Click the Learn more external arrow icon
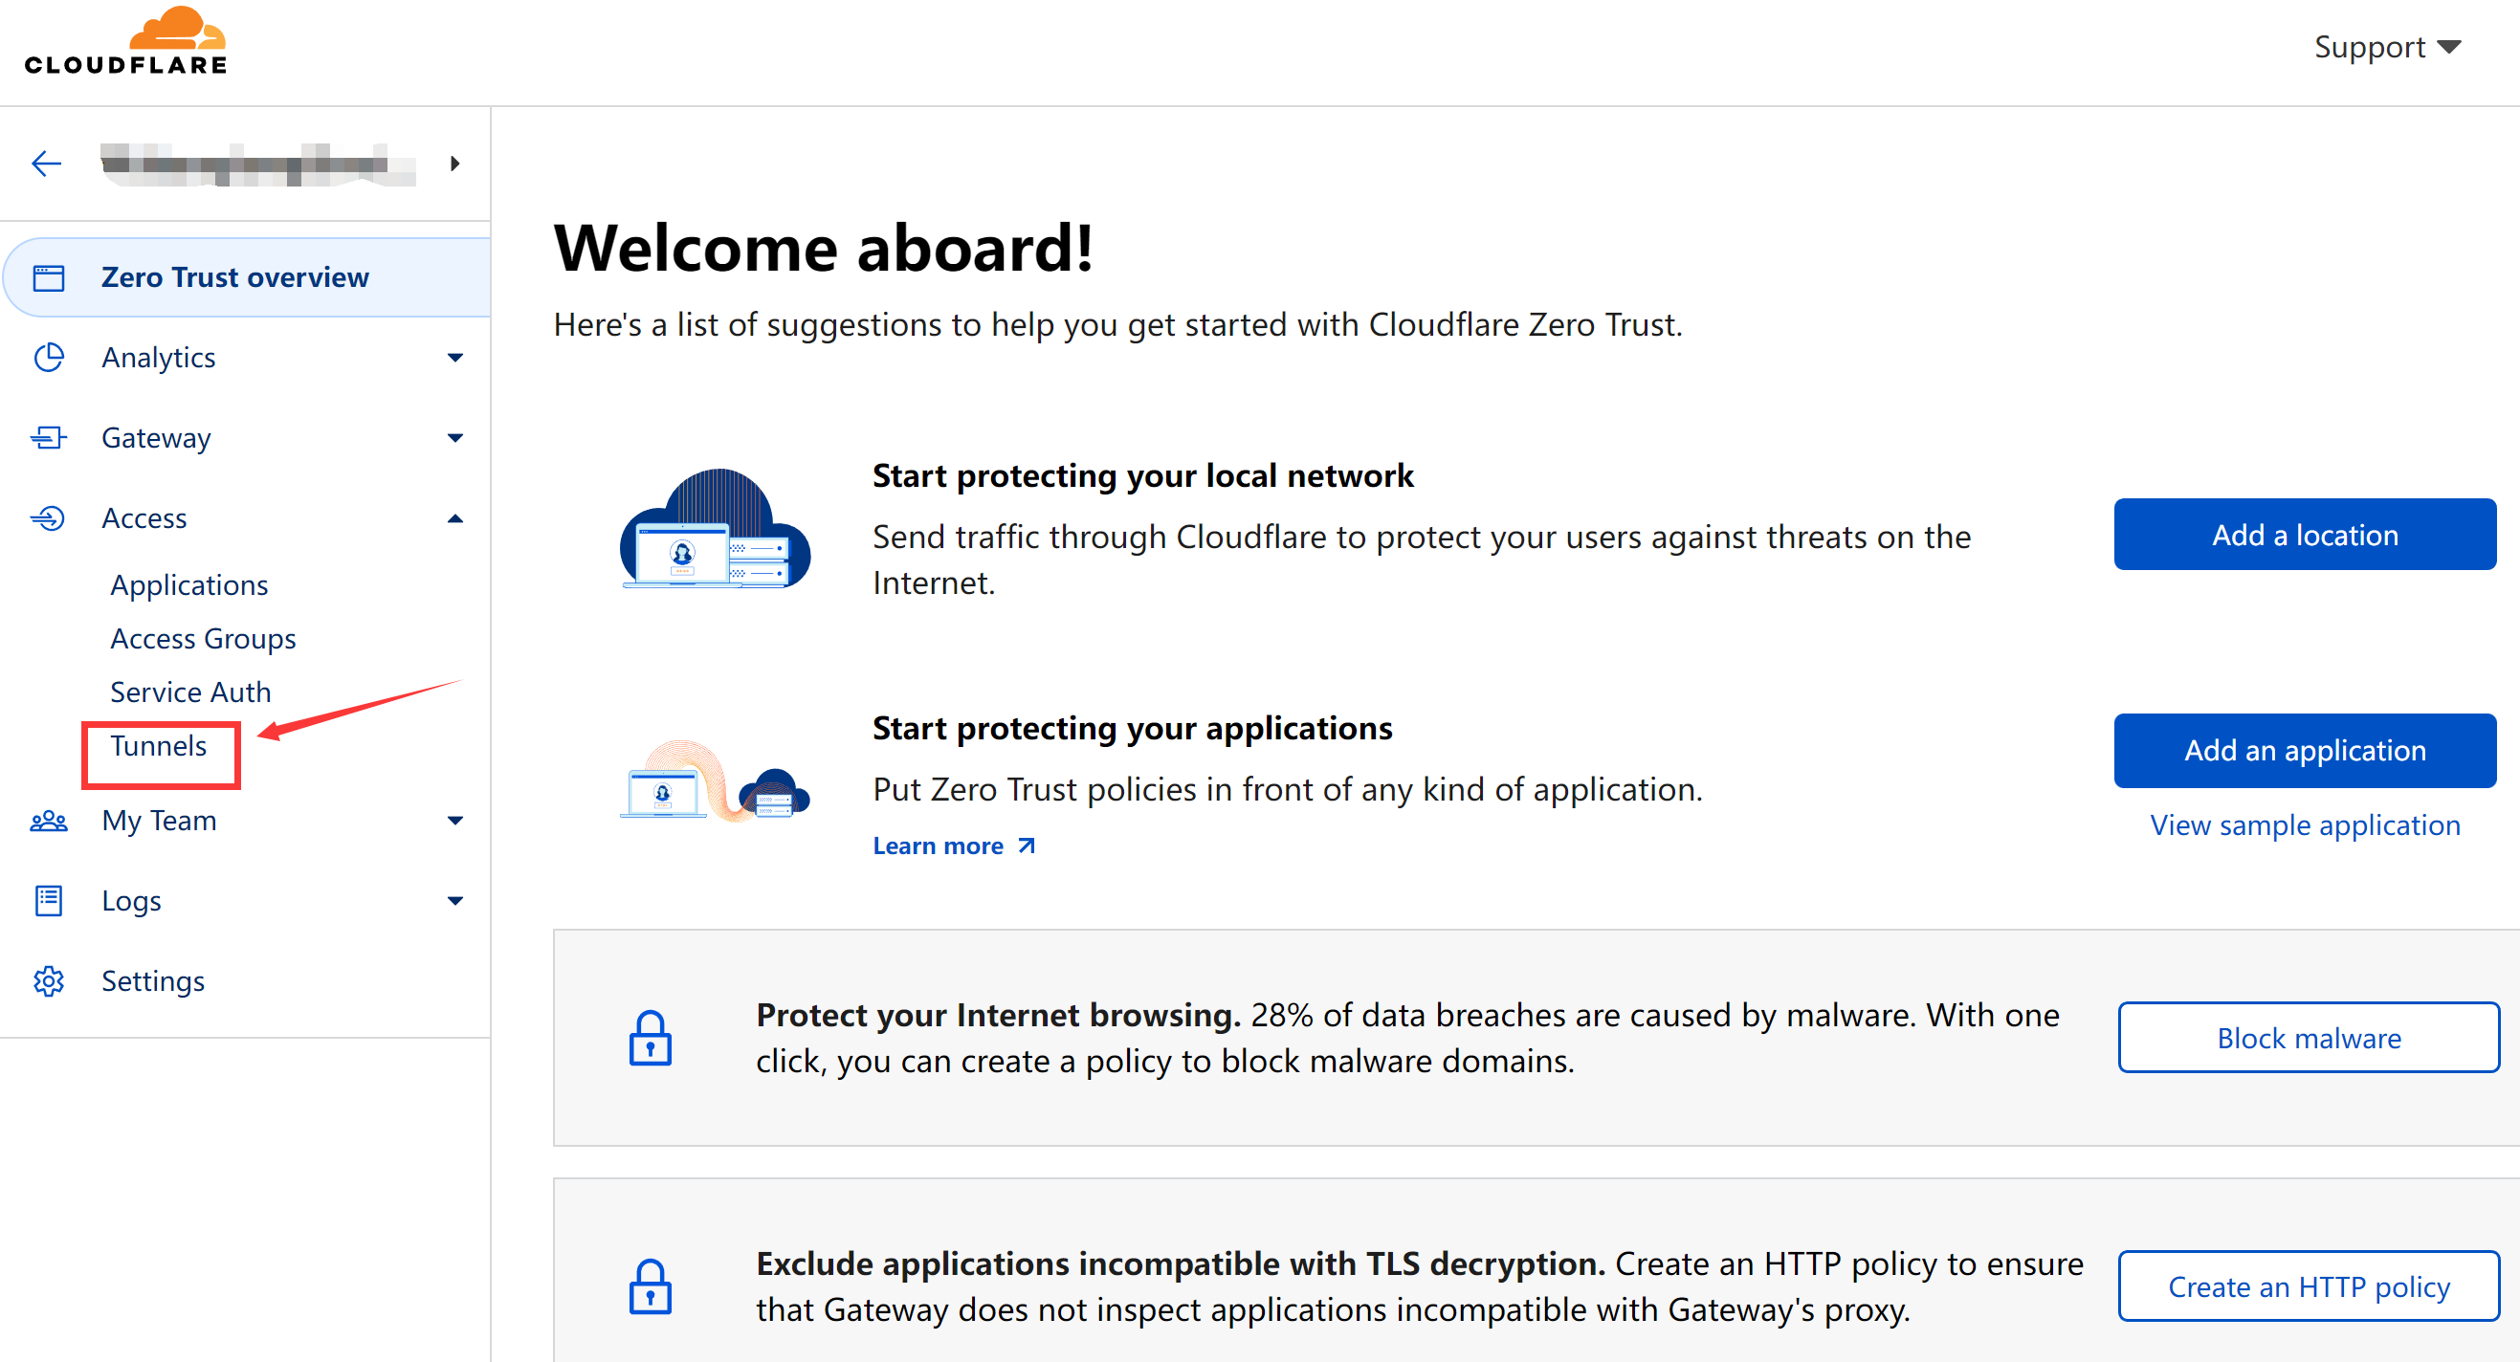 [1027, 846]
